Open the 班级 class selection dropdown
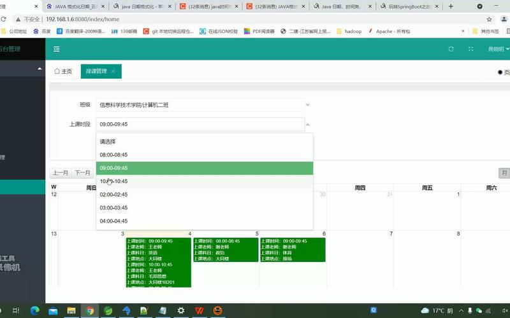Screen dimensions: 510x318 pyautogui.click(x=200, y=105)
